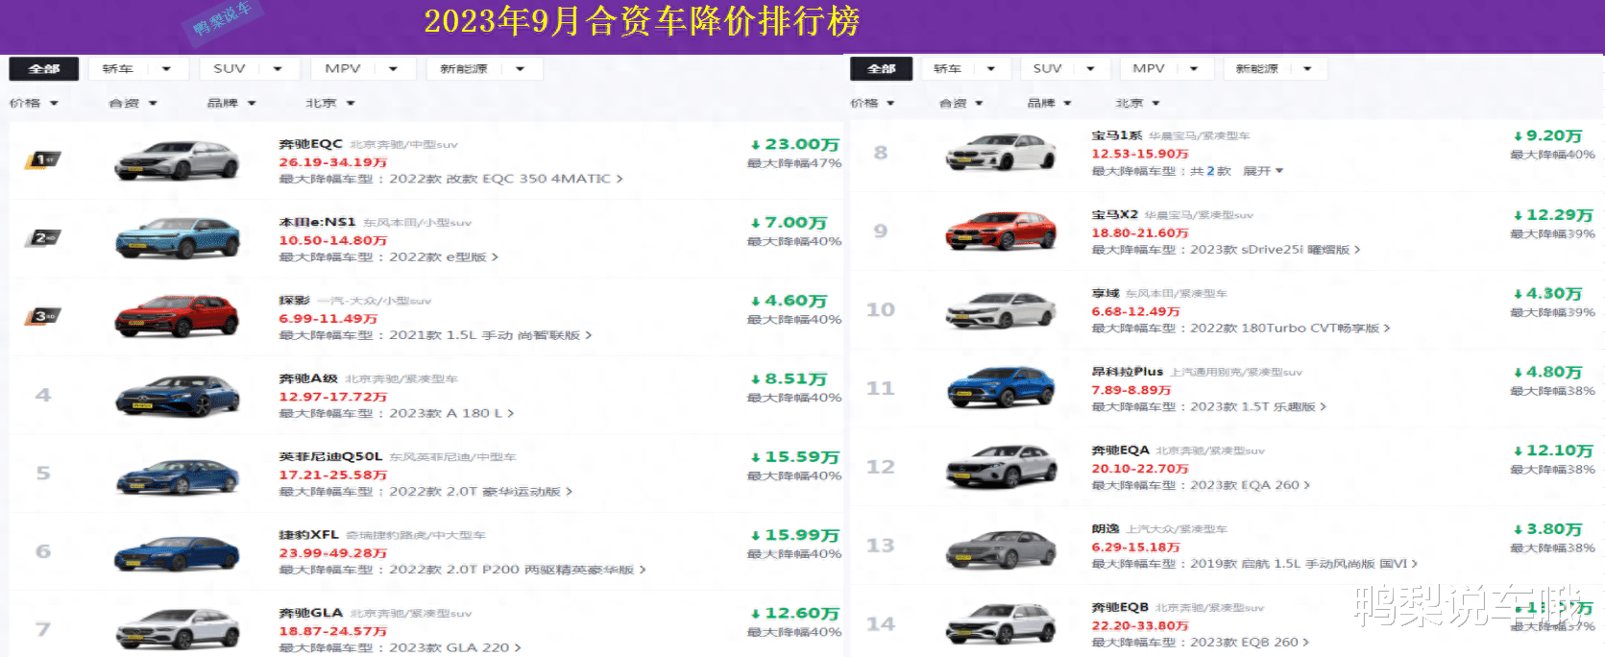1605x657 pixels.
Task: Click the 23.00万 price drop figure
Action: click(795, 145)
